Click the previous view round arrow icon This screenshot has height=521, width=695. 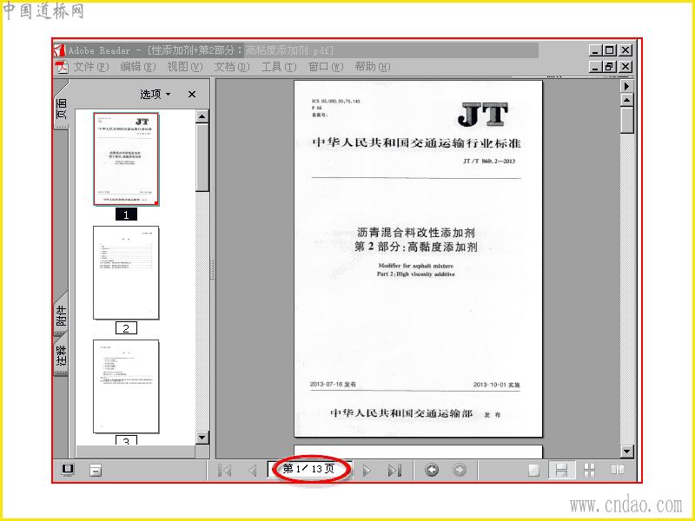[432, 470]
